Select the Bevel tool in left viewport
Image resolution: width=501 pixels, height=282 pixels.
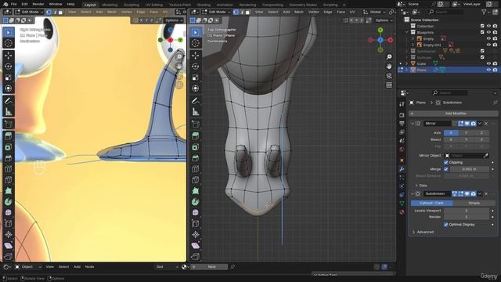pyautogui.click(x=9, y=158)
